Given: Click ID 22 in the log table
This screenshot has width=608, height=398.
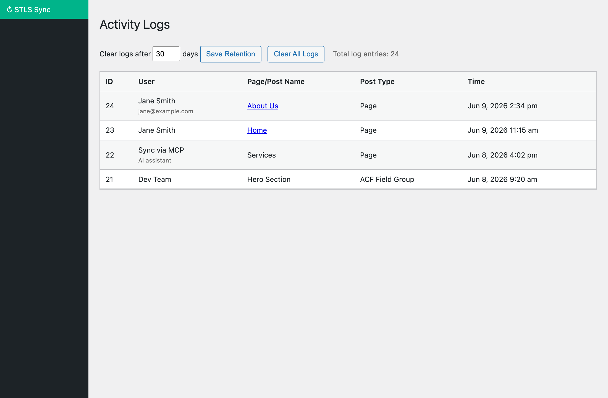Looking at the screenshot, I should (110, 155).
